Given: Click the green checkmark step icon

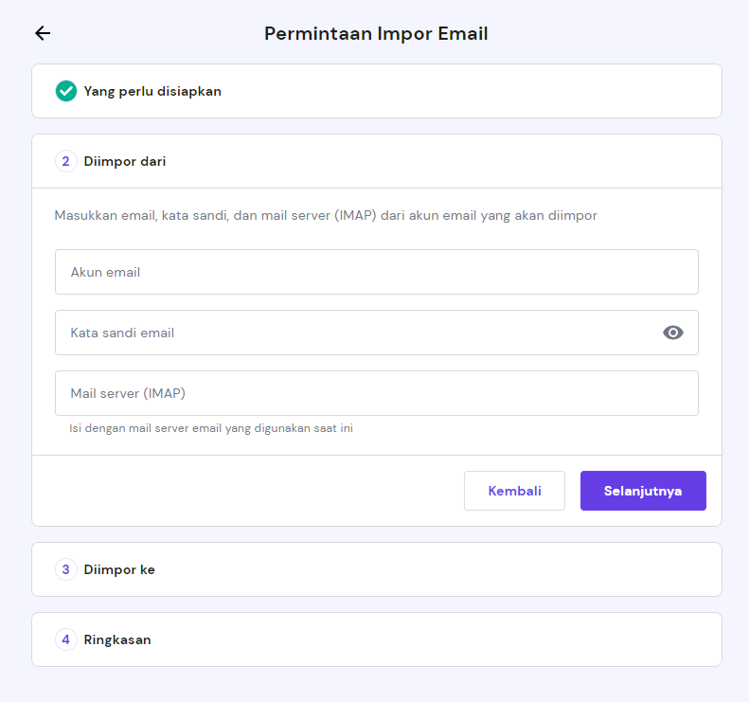Looking at the screenshot, I should (66, 91).
